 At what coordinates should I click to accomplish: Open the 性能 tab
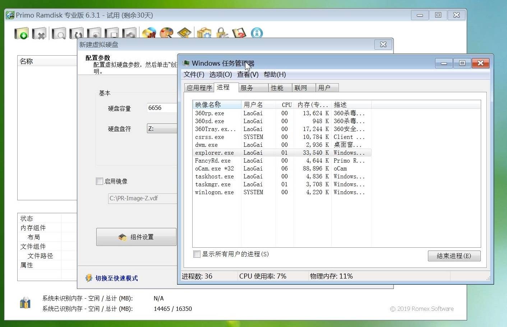[x=280, y=88]
